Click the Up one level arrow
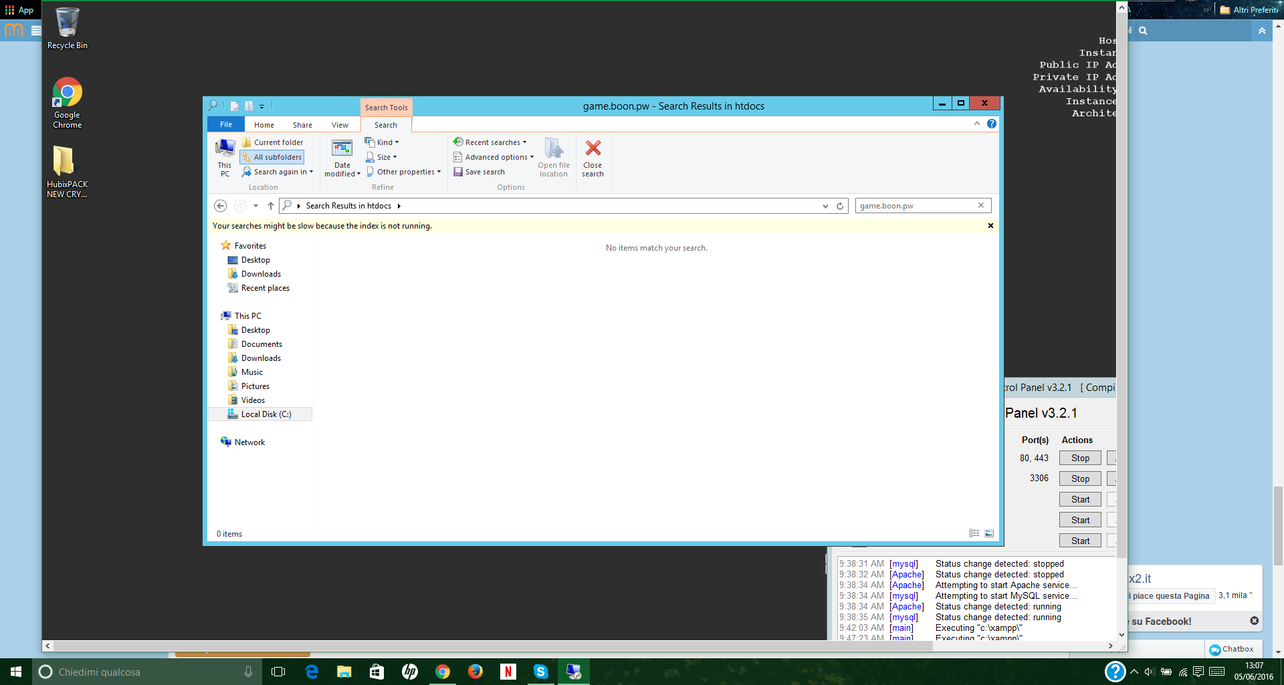This screenshot has height=685, width=1284. pyautogui.click(x=271, y=206)
